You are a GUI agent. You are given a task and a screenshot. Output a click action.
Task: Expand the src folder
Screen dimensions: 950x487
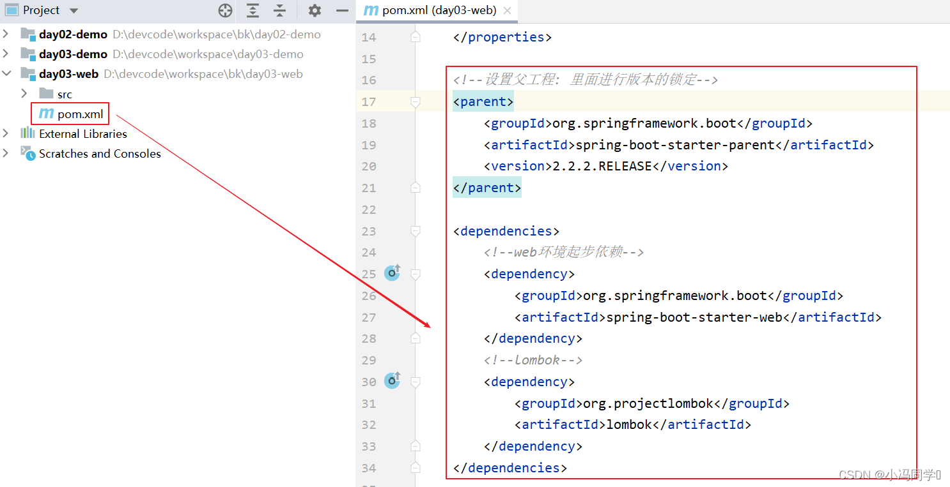[24, 94]
